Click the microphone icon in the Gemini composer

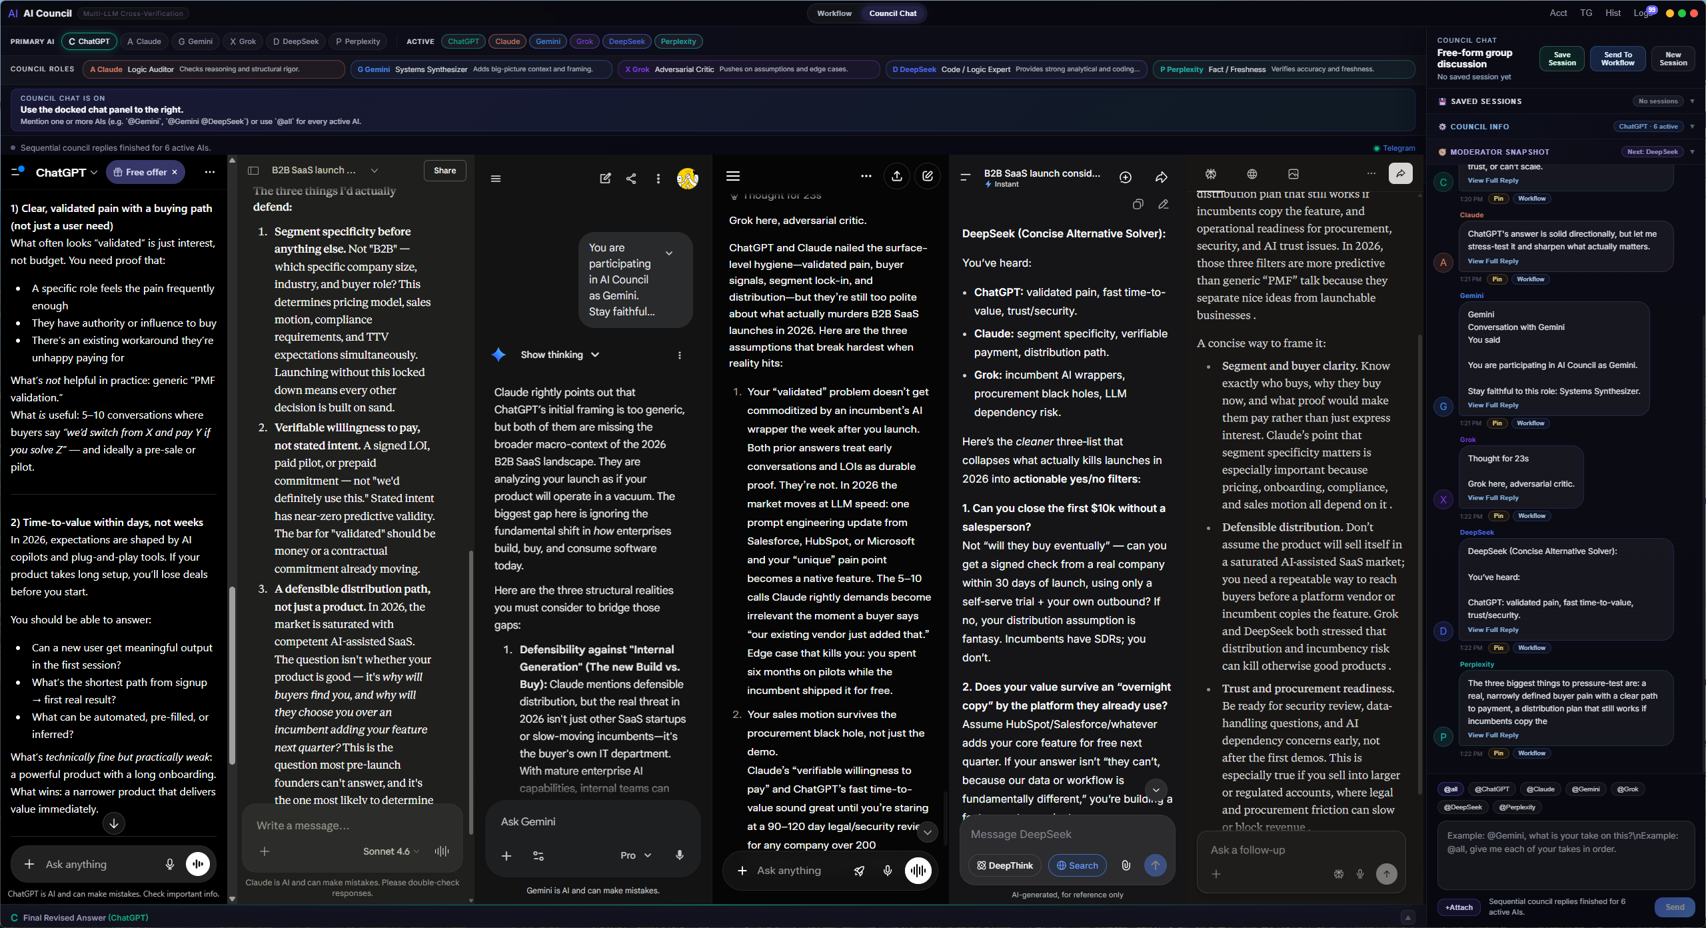coord(680,855)
